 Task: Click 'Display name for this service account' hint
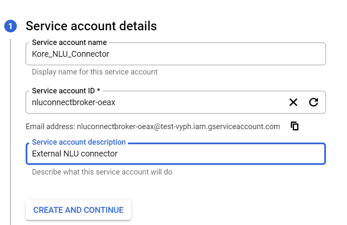(x=95, y=72)
